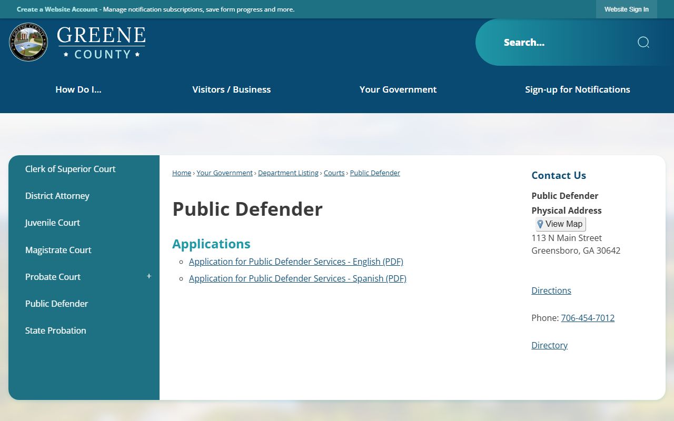Click the Applications section heading

211,244
